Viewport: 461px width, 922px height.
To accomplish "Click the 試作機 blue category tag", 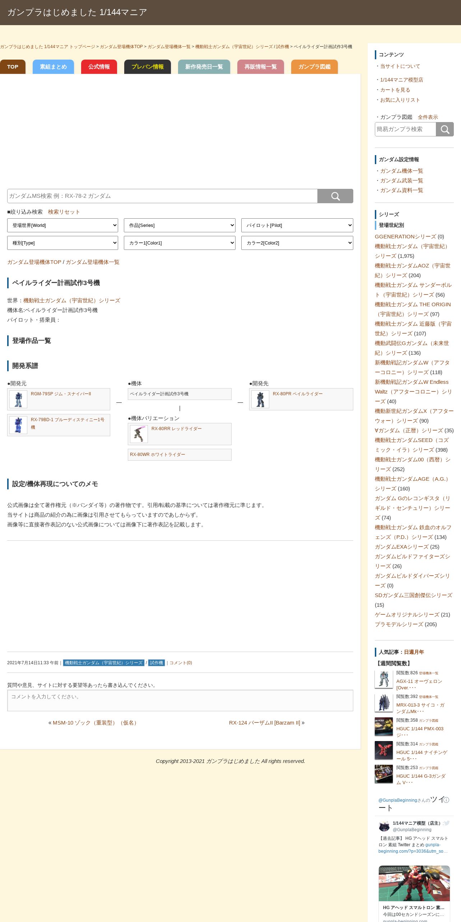I will click(157, 663).
